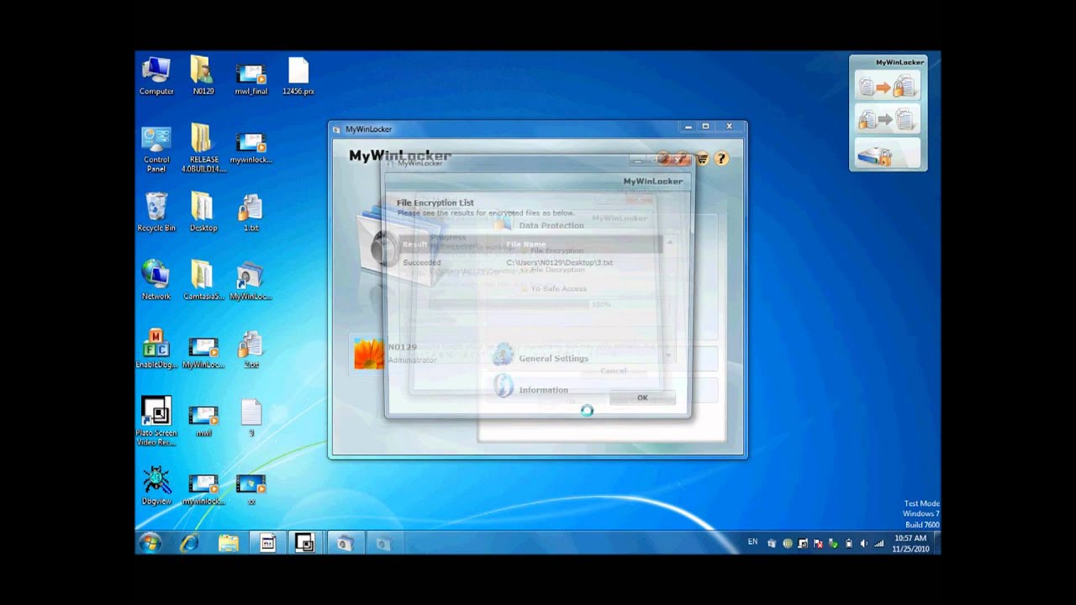
Task: Click the active MyWinLocker taskbar button
Action: (x=344, y=543)
